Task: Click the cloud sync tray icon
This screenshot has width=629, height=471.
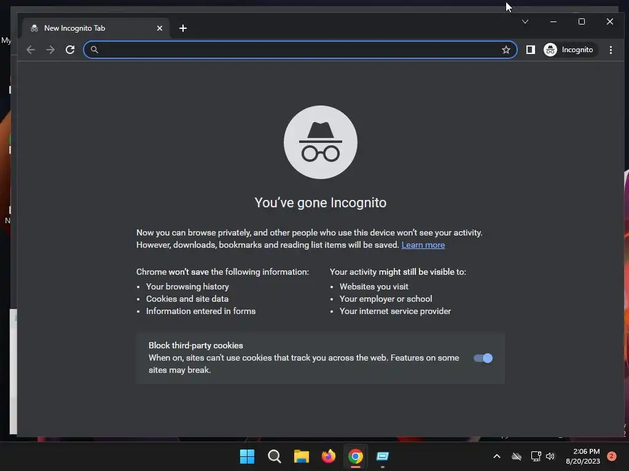Action: pos(517,456)
